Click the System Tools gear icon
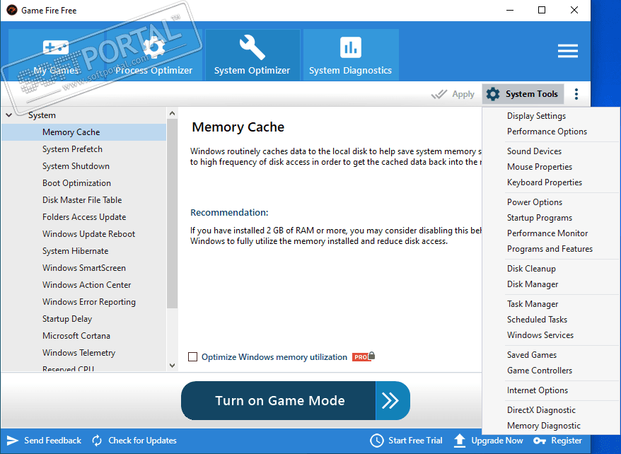 [x=493, y=94]
